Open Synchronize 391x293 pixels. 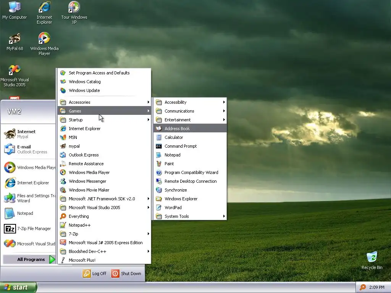[x=190, y=190]
